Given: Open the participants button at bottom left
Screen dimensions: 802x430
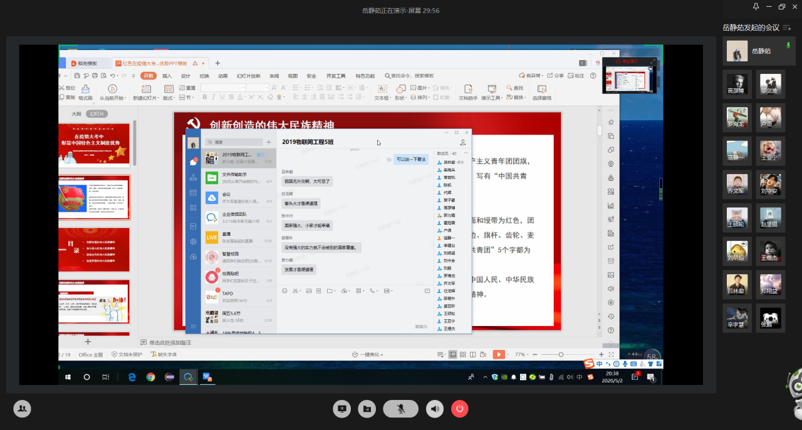Looking at the screenshot, I should (x=23, y=408).
